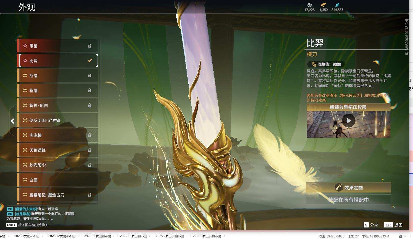
Task: Open dropdown on 2026.1卖出和不出 sheet tab
Action: pos(42,236)
